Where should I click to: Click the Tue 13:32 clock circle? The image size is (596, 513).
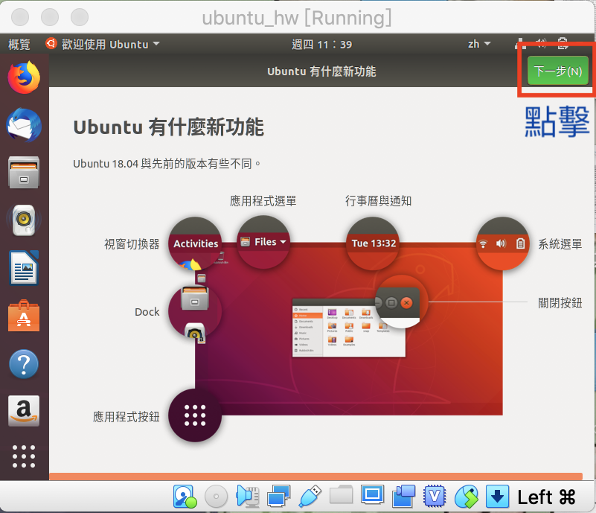374,243
